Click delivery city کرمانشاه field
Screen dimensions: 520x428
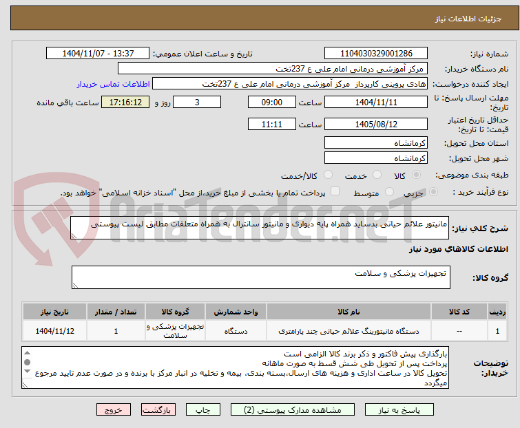pyautogui.click(x=376, y=158)
